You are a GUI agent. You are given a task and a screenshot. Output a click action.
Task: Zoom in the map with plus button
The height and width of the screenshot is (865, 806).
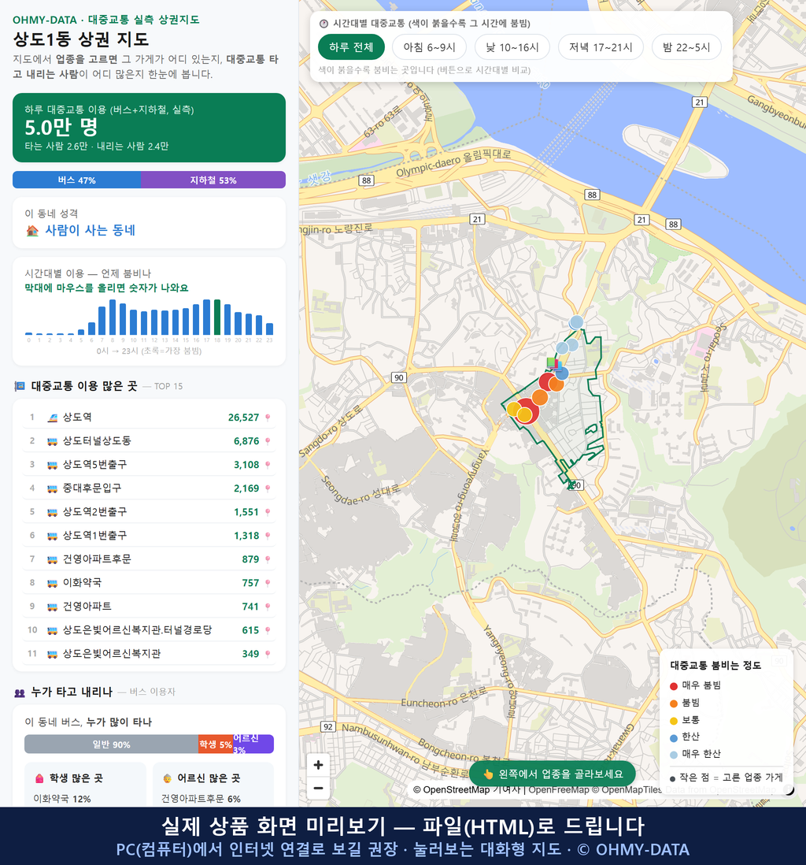coord(318,765)
